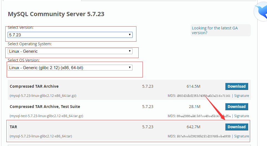Click 'Looking for the latest GA version?' link
This screenshot has height=146, width=267.
tap(215, 30)
